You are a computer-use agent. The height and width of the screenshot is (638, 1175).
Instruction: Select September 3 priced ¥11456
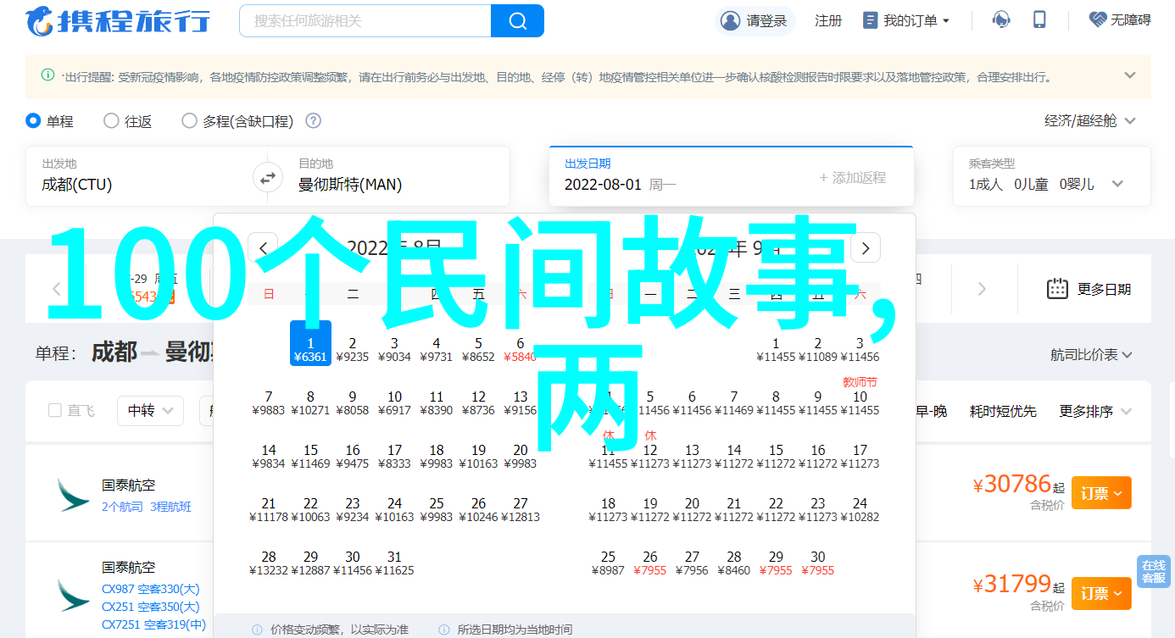860,349
